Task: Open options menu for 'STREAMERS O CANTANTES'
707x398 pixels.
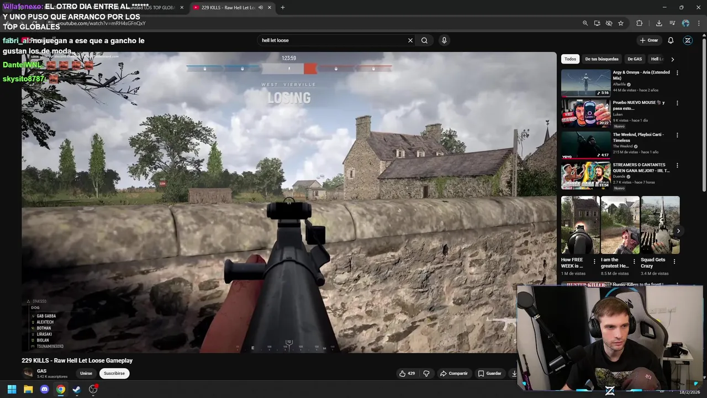Action: pos(677,165)
